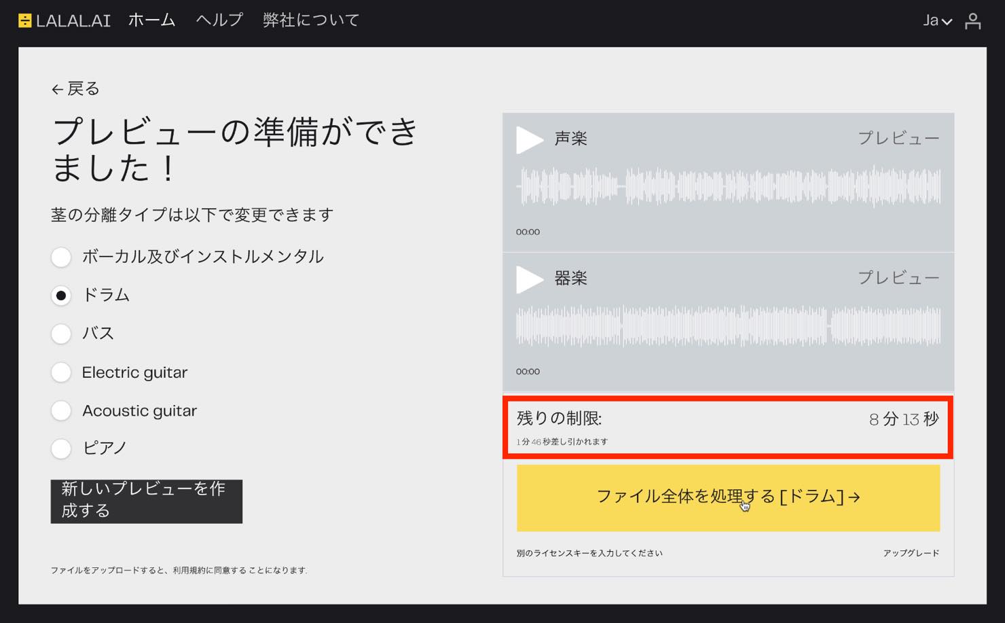Click 別のライセンスキーを入力してください link
Viewport: 1005px width, 623px height.
click(589, 553)
